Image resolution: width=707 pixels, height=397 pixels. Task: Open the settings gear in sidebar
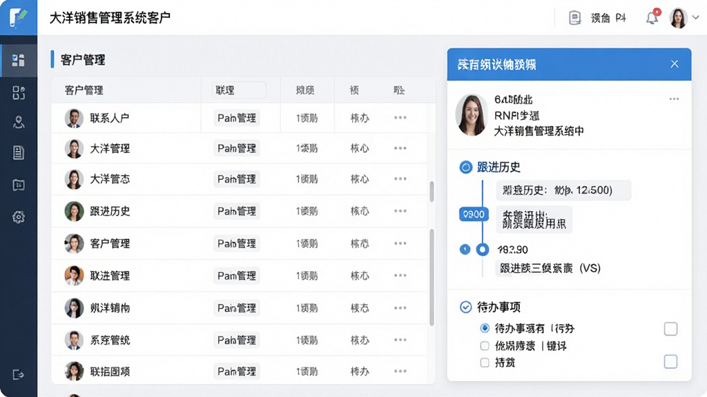(19, 217)
